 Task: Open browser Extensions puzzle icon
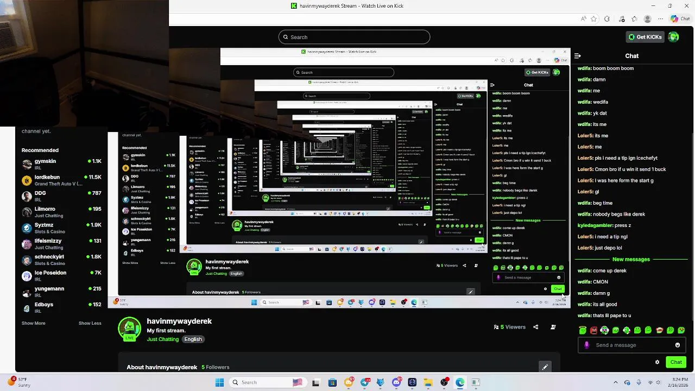(607, 19)
